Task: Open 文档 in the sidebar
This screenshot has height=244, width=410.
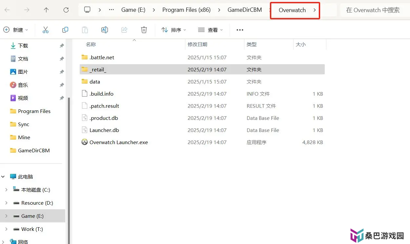Action: pos(23,59)
